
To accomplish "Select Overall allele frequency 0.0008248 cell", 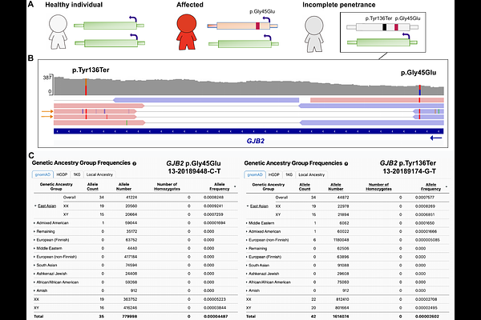I will point(213,198).
